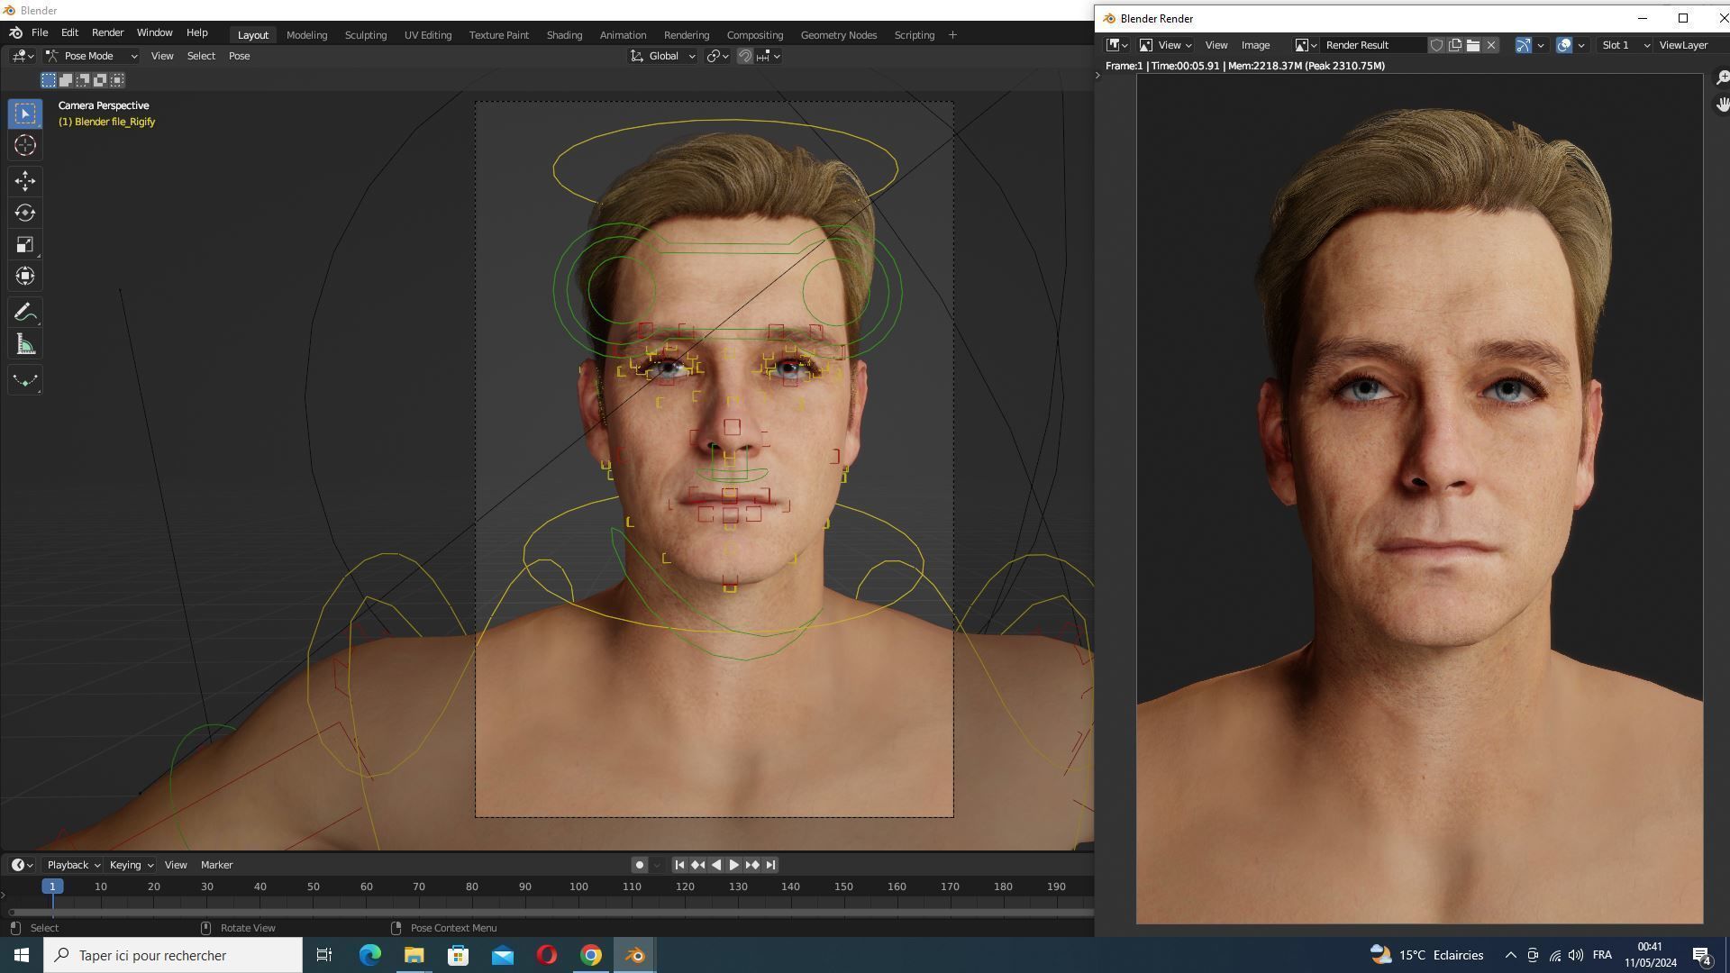Activate the 3D Cursor tool
The width and height of the screenshot is (1730, 973).
tap(24, 145)
